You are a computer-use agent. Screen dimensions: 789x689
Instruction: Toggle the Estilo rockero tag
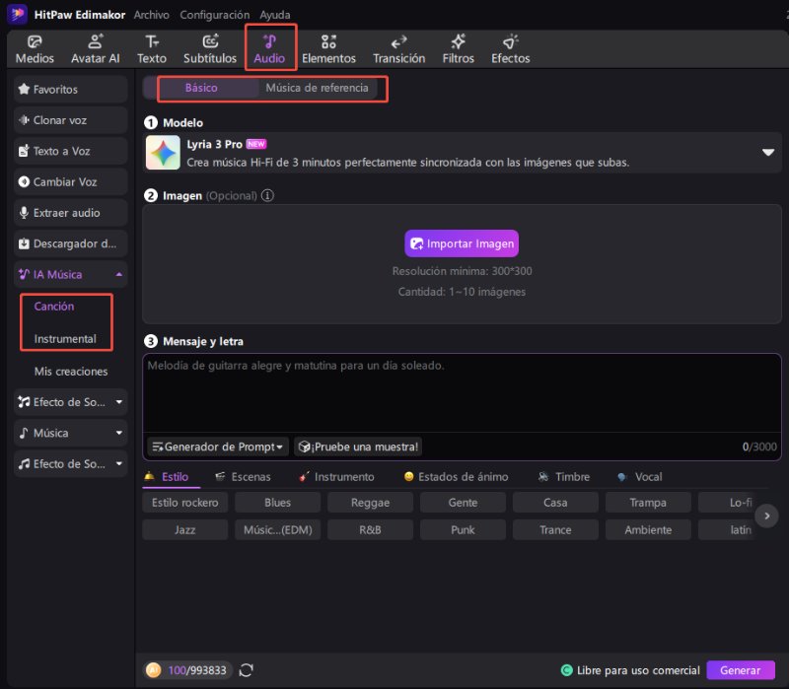point(185,503)
